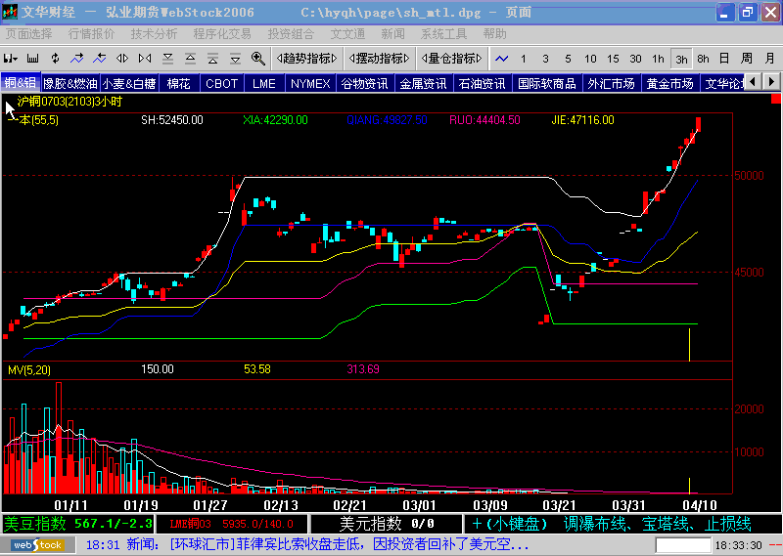The image size is (783, 556).
Task: Click the down-triangle above lines icon
Action: tap(167, 59)
